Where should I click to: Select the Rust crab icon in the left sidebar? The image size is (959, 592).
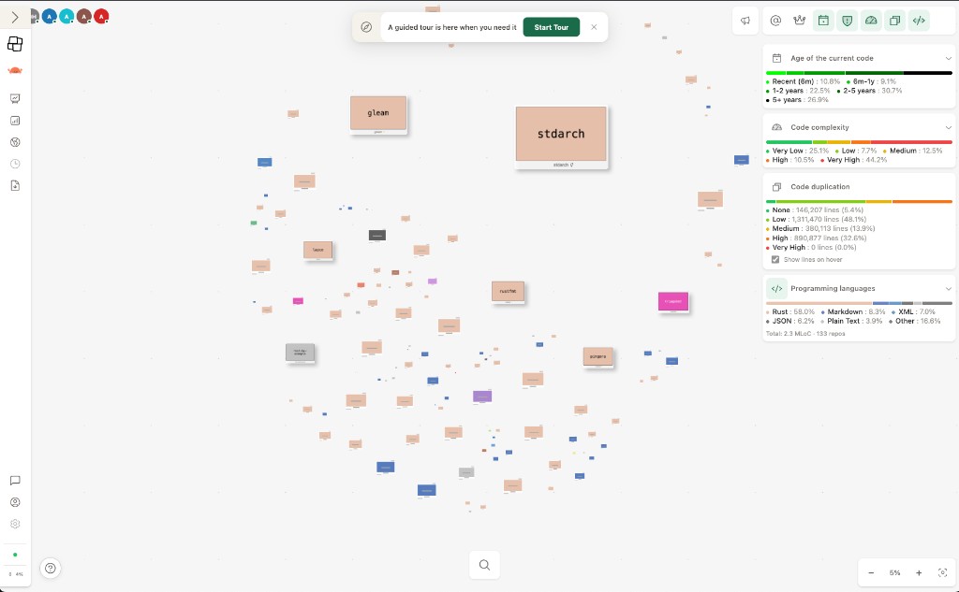[x=14, y=70]
